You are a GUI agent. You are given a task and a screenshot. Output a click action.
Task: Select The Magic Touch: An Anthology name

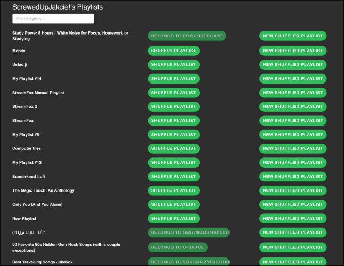43,190
